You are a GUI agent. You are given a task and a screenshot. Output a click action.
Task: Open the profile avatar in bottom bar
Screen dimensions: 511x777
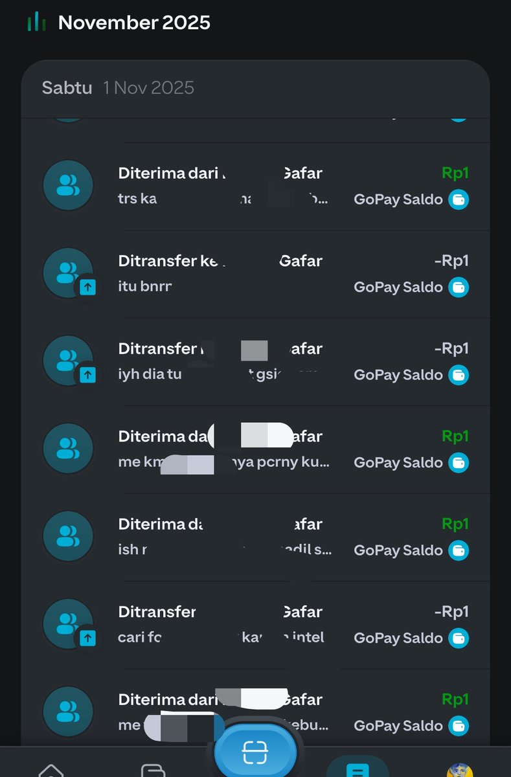pyautogui.click(x=460, y=770)
